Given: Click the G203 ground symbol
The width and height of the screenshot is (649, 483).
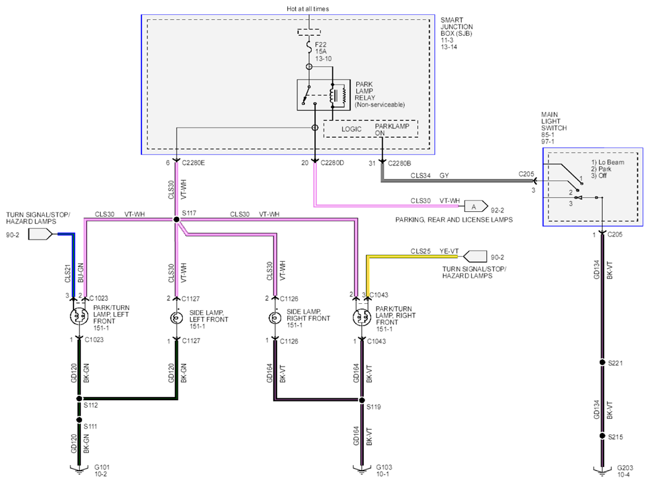Looking at the screenshot, I should [602, 469].
